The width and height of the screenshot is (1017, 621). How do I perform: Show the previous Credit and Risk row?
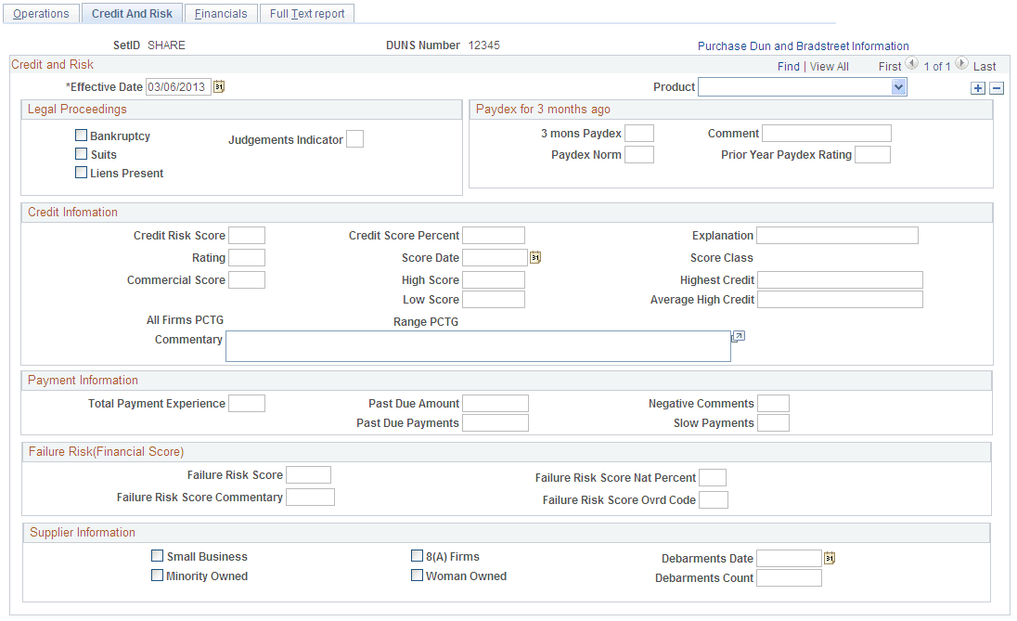coord(912,65)
